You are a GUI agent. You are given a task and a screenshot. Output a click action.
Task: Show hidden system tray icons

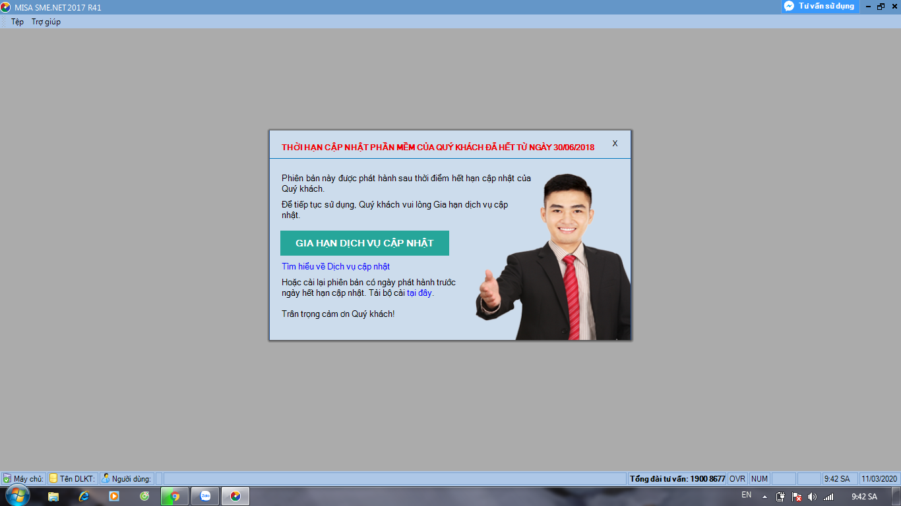[764, 497]
